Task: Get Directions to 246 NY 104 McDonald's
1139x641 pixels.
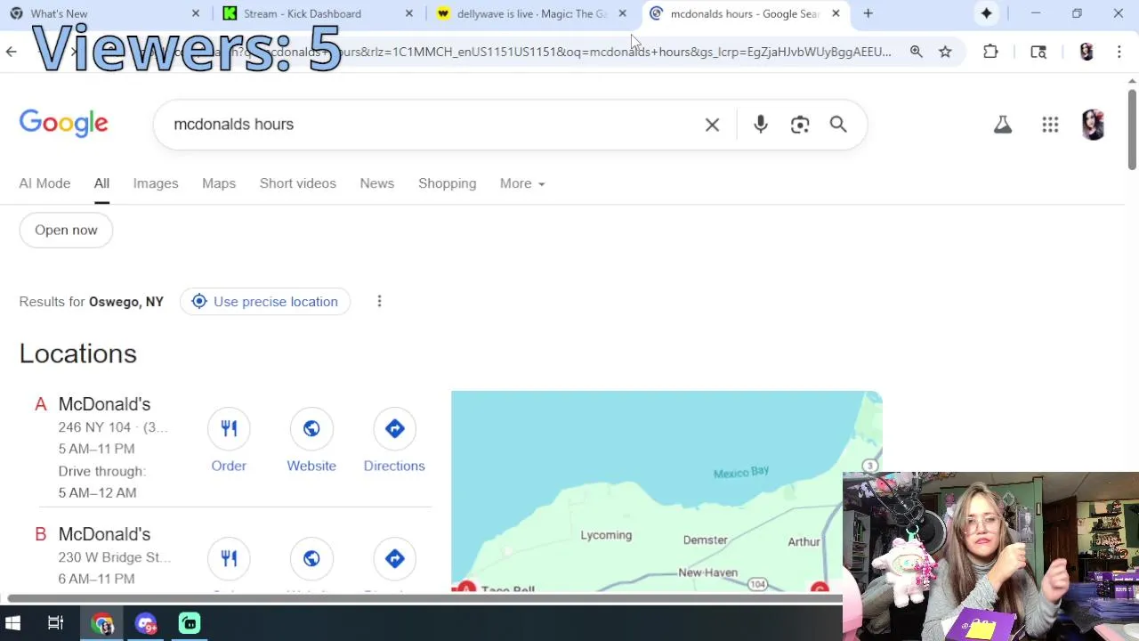Action: 394,429
